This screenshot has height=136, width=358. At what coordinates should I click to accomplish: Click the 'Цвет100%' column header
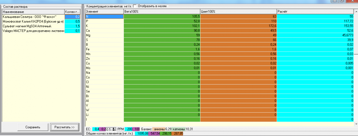point(238,11)
